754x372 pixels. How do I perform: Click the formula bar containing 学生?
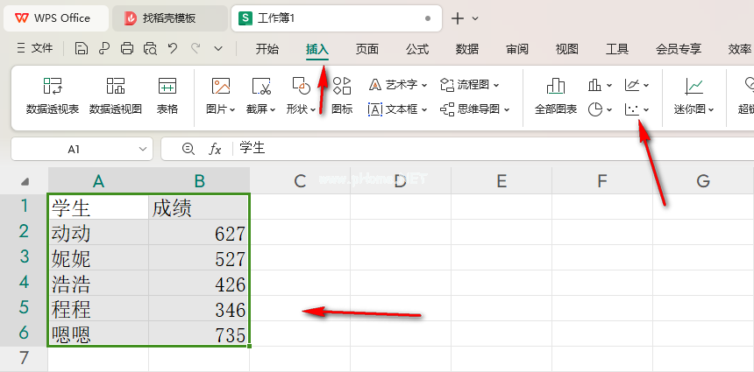[495, 149]
